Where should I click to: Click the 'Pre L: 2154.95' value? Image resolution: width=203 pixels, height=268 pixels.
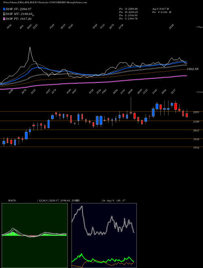[128, 15]
